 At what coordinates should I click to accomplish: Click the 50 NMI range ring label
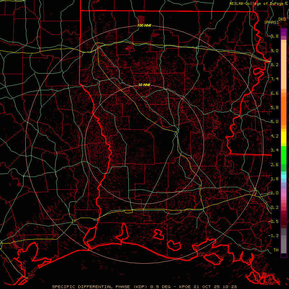pyautogui.click(x=144, y=85)
